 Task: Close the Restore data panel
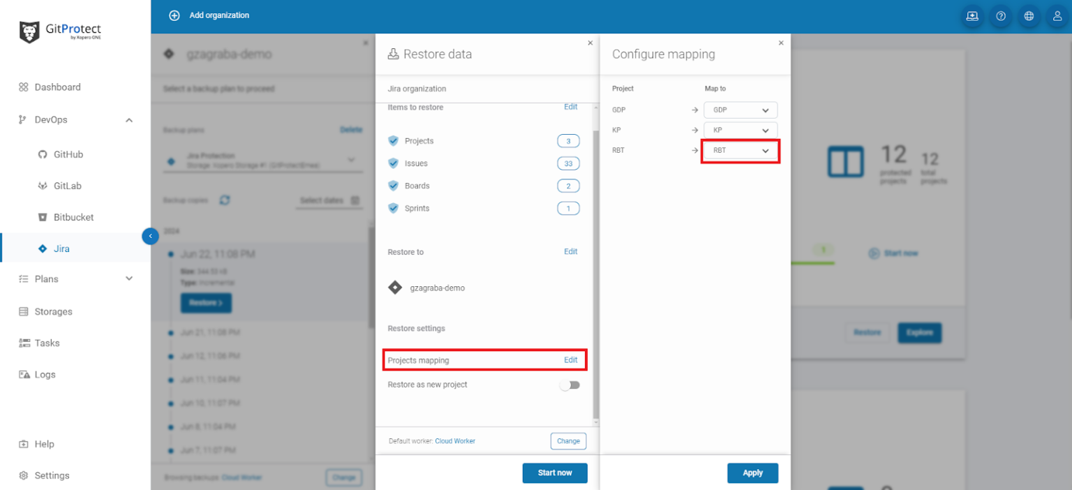pos(590,43)
